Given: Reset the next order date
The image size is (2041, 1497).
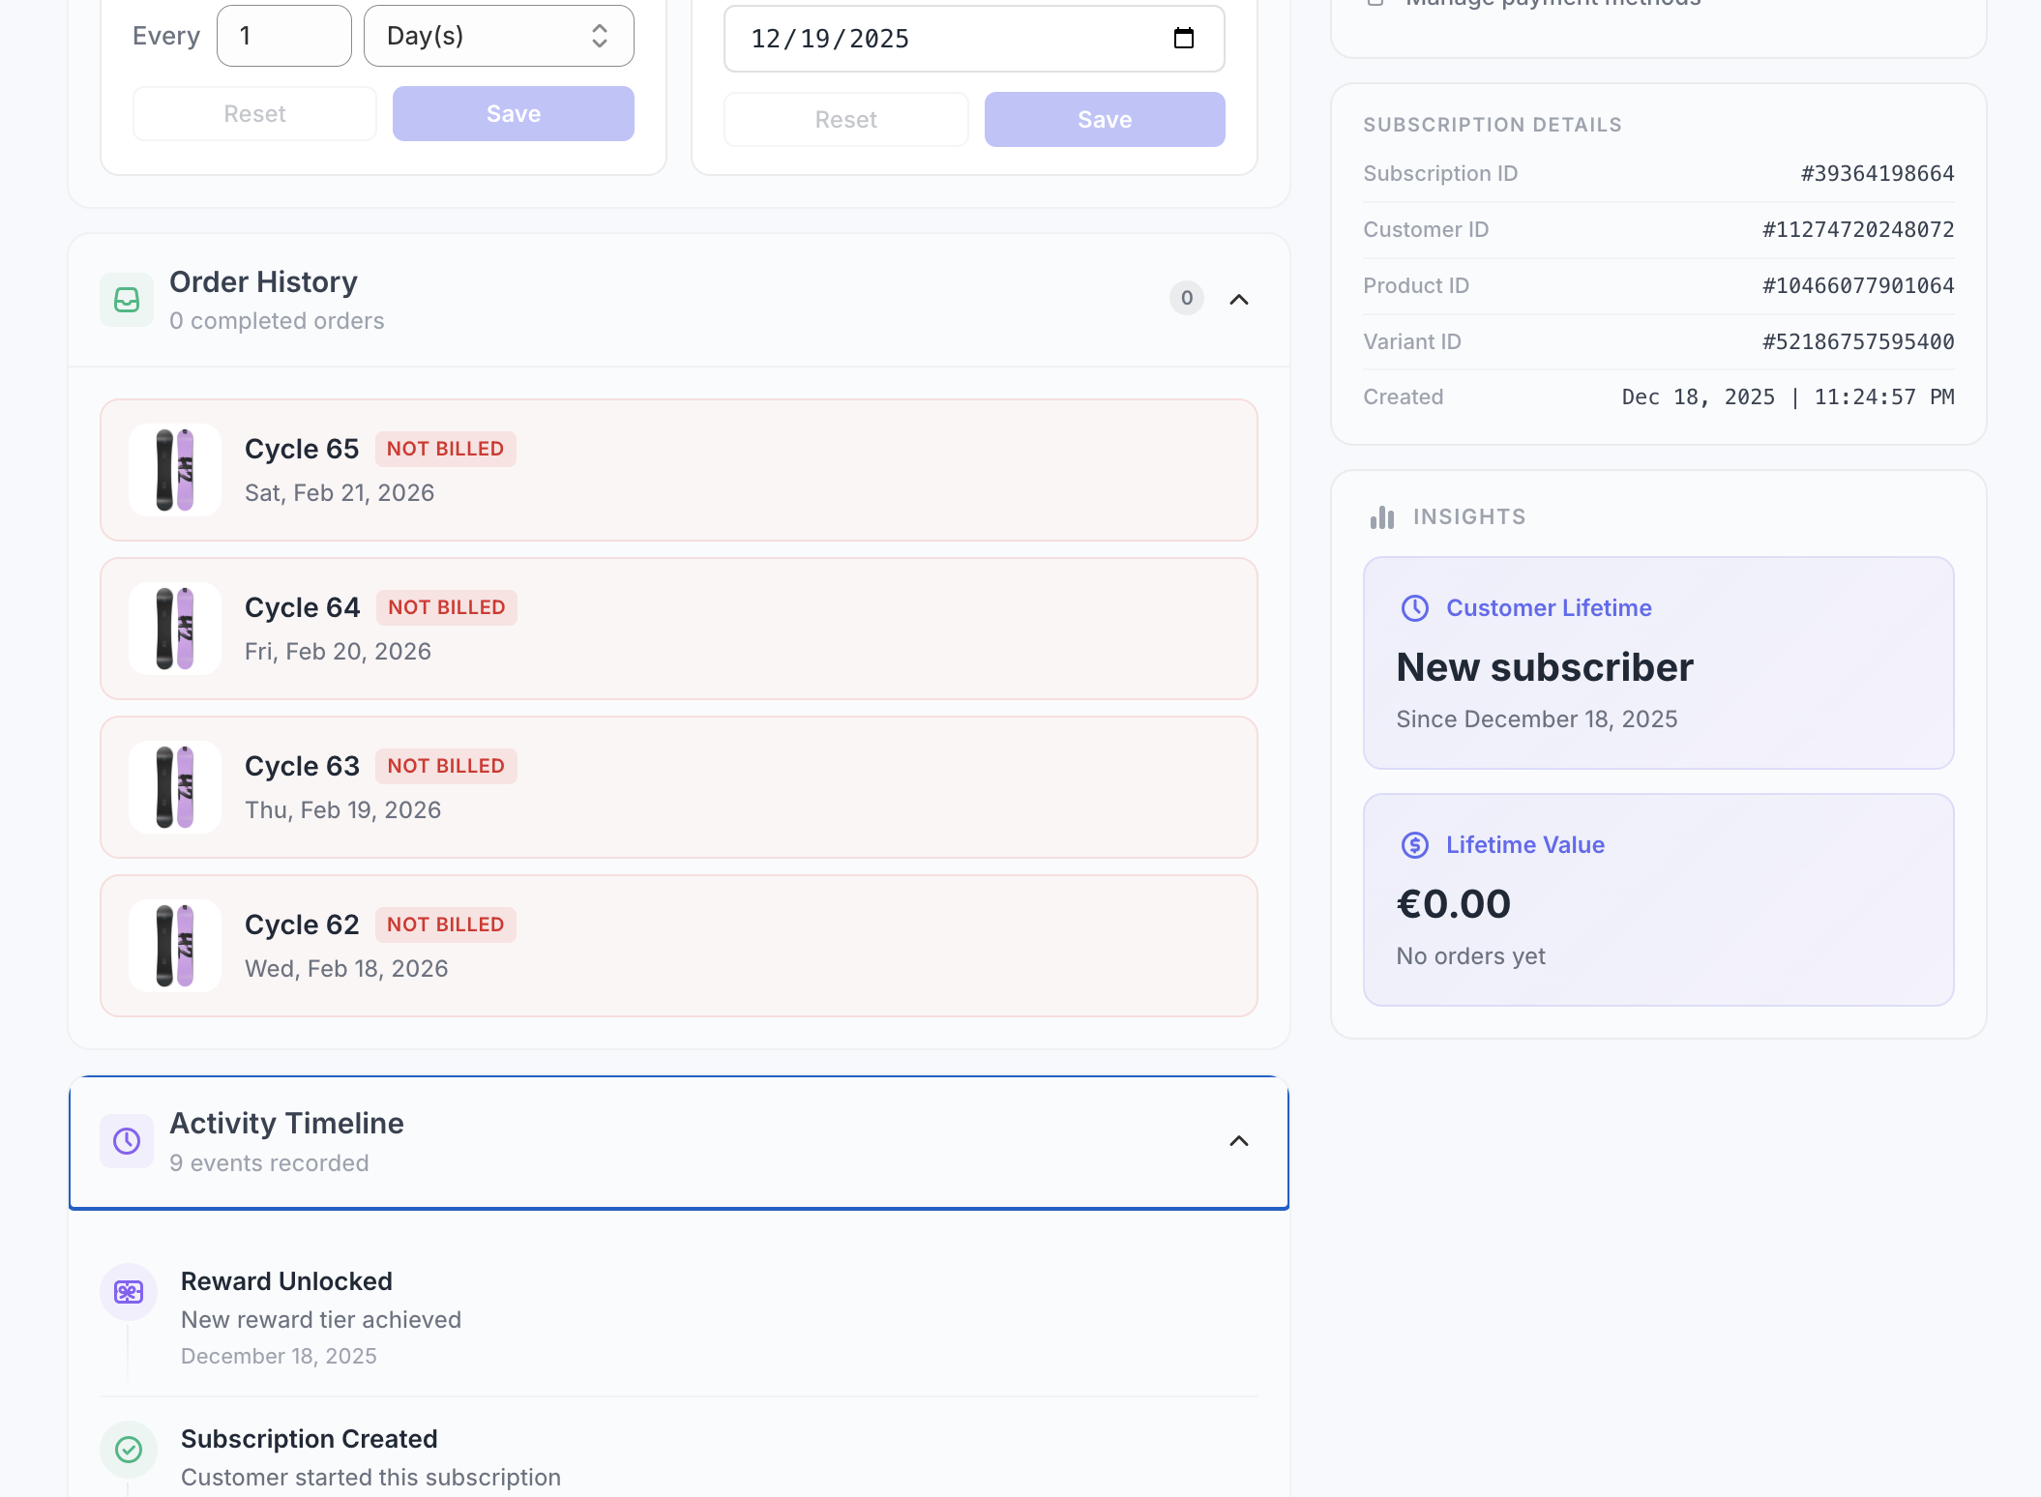Looking at the screenshot, I should [x=846, y=120].
